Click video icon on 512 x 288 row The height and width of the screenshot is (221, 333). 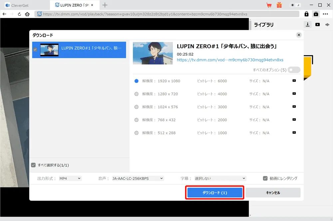click(x=294, y=132)
